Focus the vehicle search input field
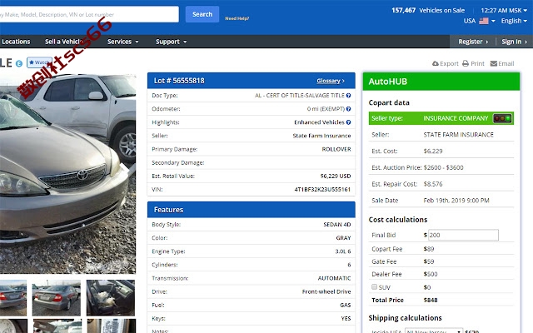 [x=89, y=14]
